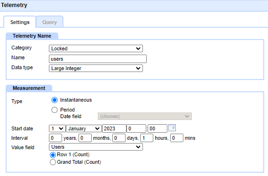Screen dimensions: 268x176
Task: Open the Start date calendar picker icon
Action: coord(172,128)
